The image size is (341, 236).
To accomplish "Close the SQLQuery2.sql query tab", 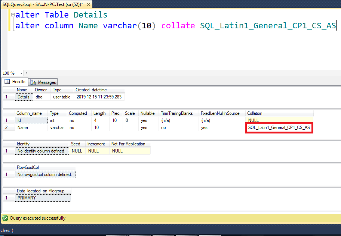I will [x=88, y=4].
